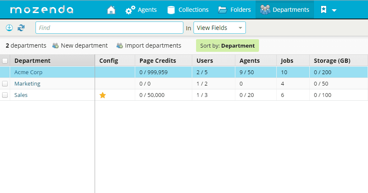Screen dimensions: 368x193
Task: Toggle the select-all header checkbox
Action: 5,61
